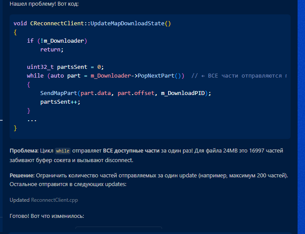Image resolution: width=305 pixels, height=234 pixels.
Task: Click the PopNextPart method call
Action: pyautogui.click(x=156, y=76)
